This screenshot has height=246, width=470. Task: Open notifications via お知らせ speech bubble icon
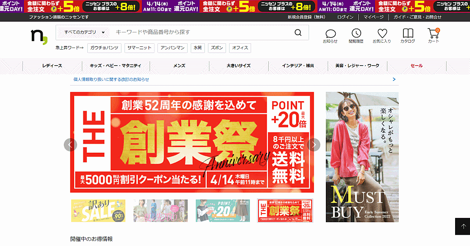point(330,34)
